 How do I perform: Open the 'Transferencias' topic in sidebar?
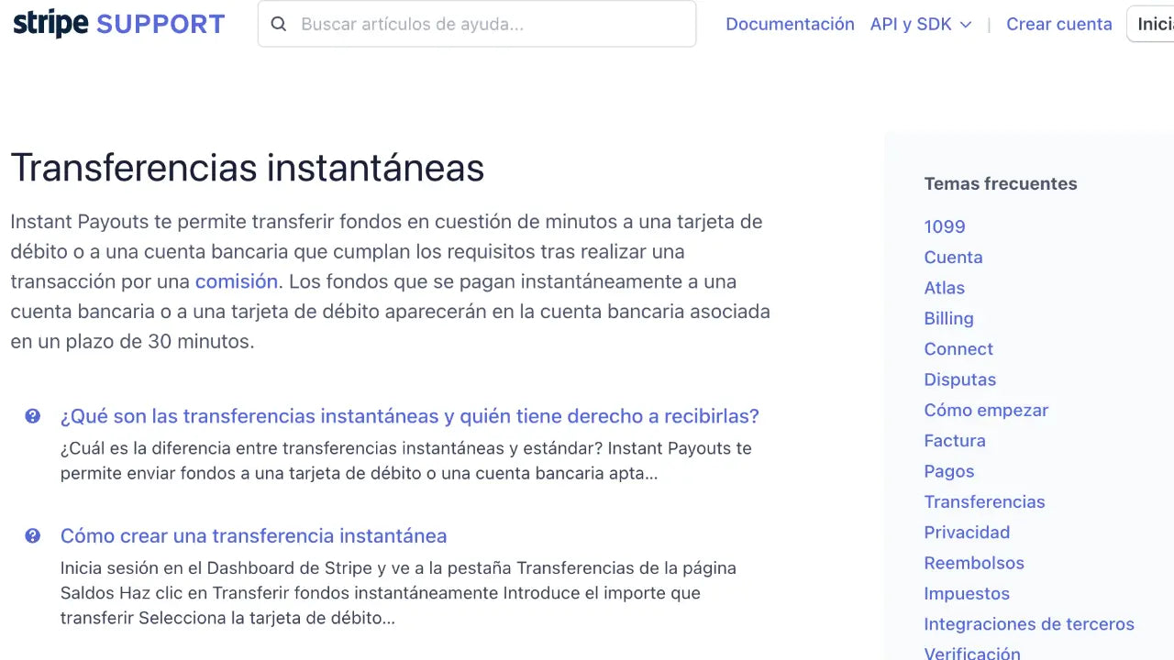(984, 501)
